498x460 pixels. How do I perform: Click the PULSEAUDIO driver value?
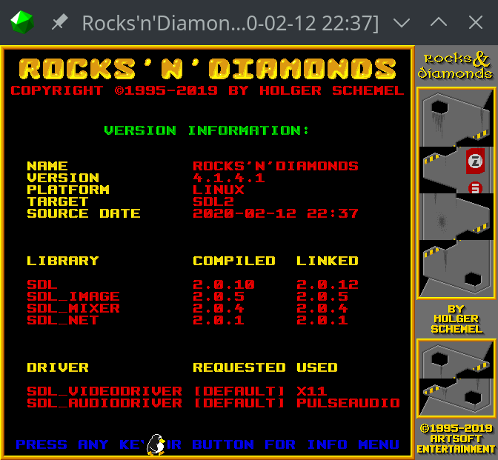(x=348, y=403)
